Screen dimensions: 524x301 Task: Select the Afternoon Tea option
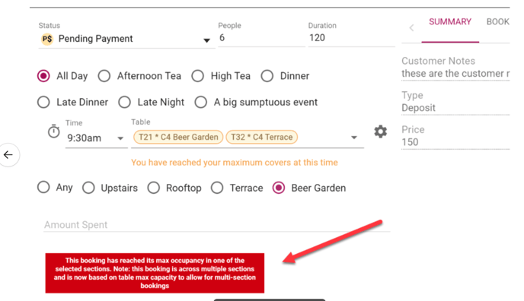tap(104, 76)
